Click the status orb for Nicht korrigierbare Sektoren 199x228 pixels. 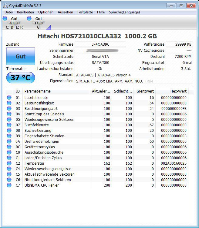tap(9, 180)
